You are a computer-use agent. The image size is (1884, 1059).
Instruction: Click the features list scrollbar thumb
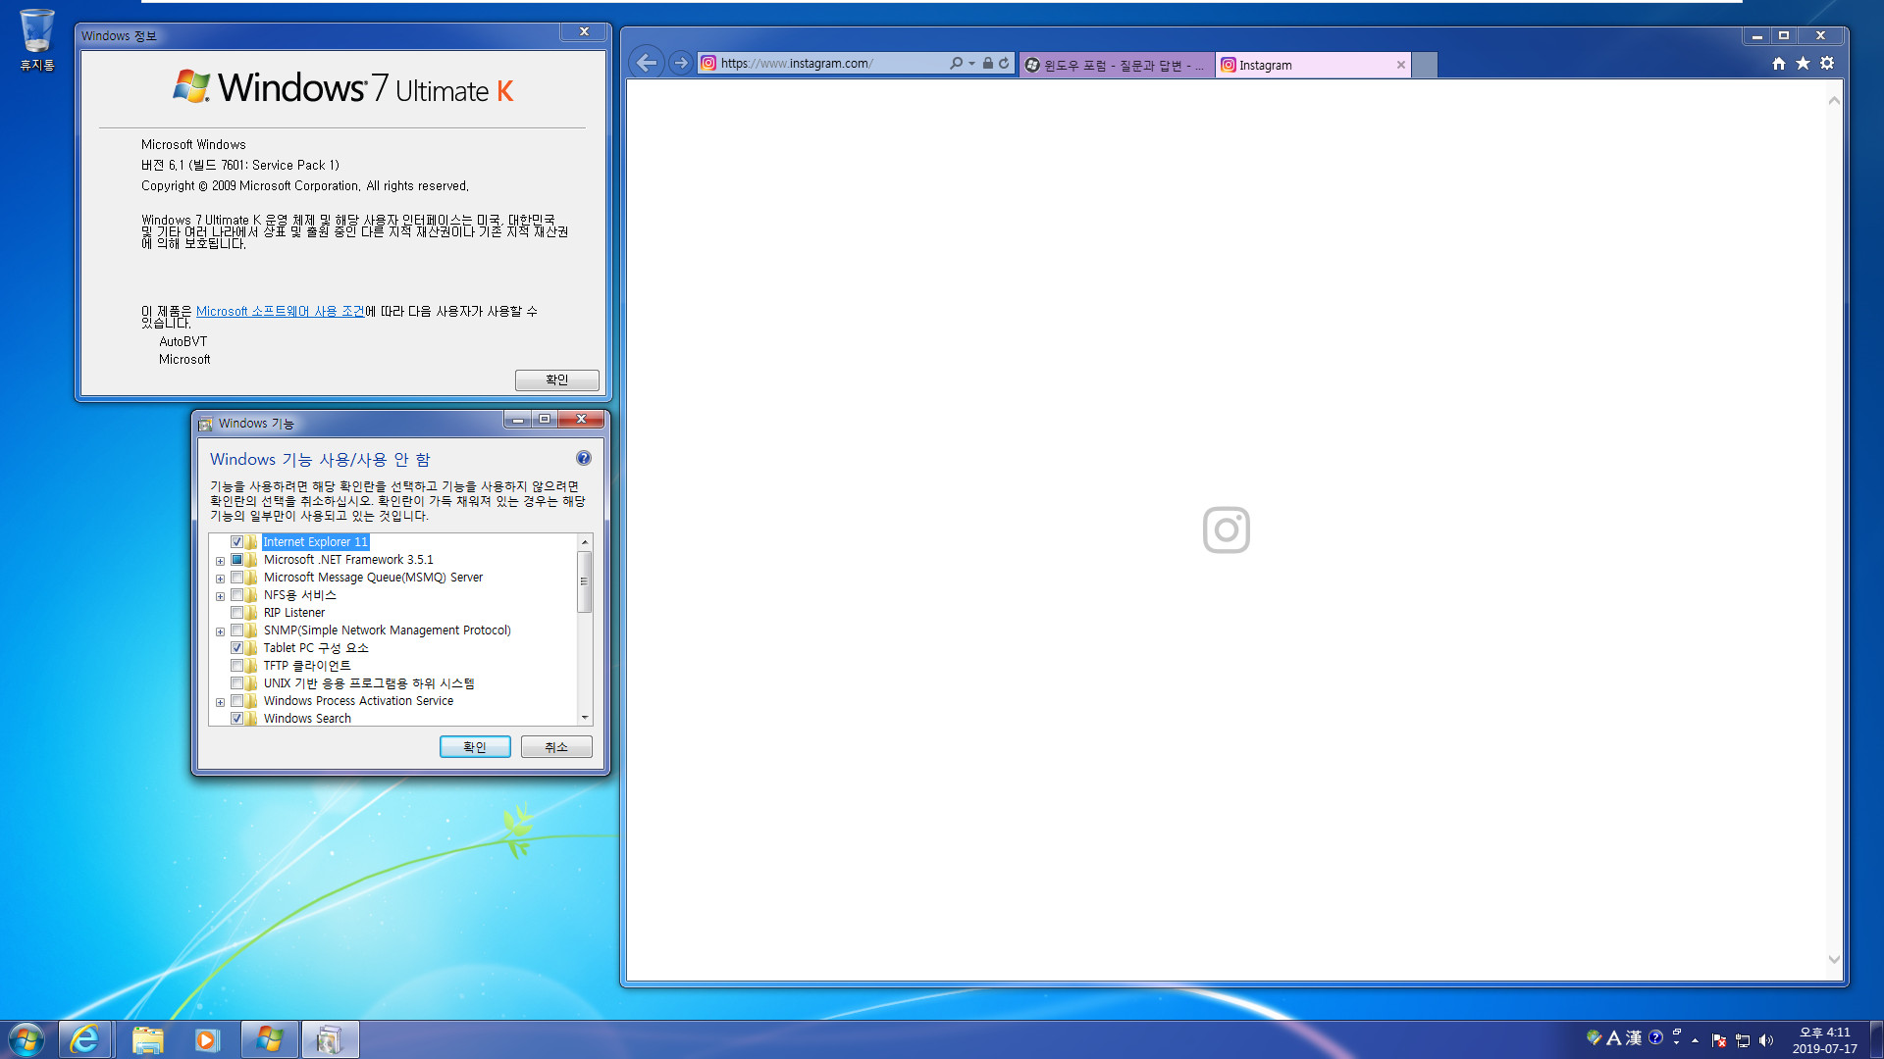[584, 581]
